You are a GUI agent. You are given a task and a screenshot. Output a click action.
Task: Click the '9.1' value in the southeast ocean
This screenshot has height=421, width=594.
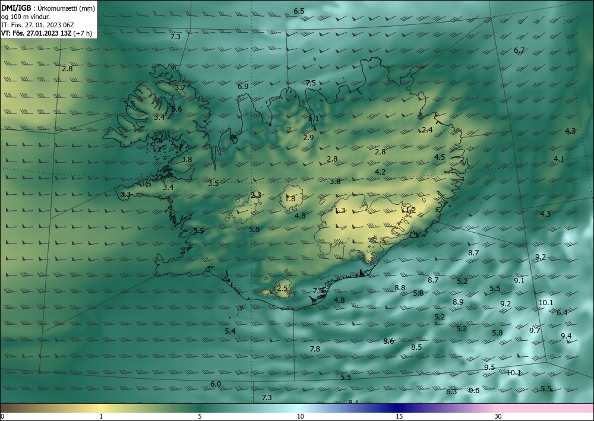point(519,280)
